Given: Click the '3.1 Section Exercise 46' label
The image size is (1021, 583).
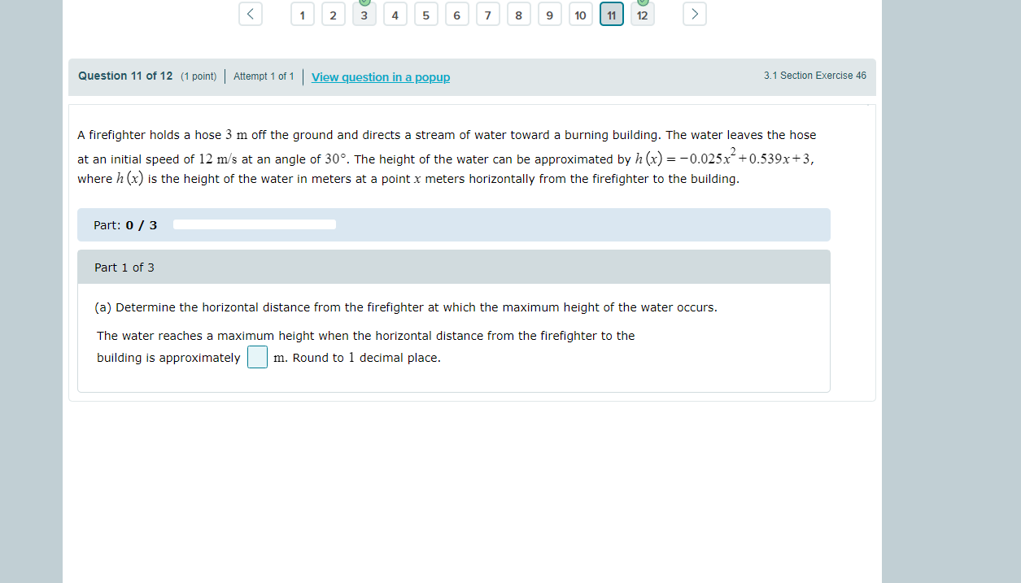Looking at the screenshot, I should (815, 76).
